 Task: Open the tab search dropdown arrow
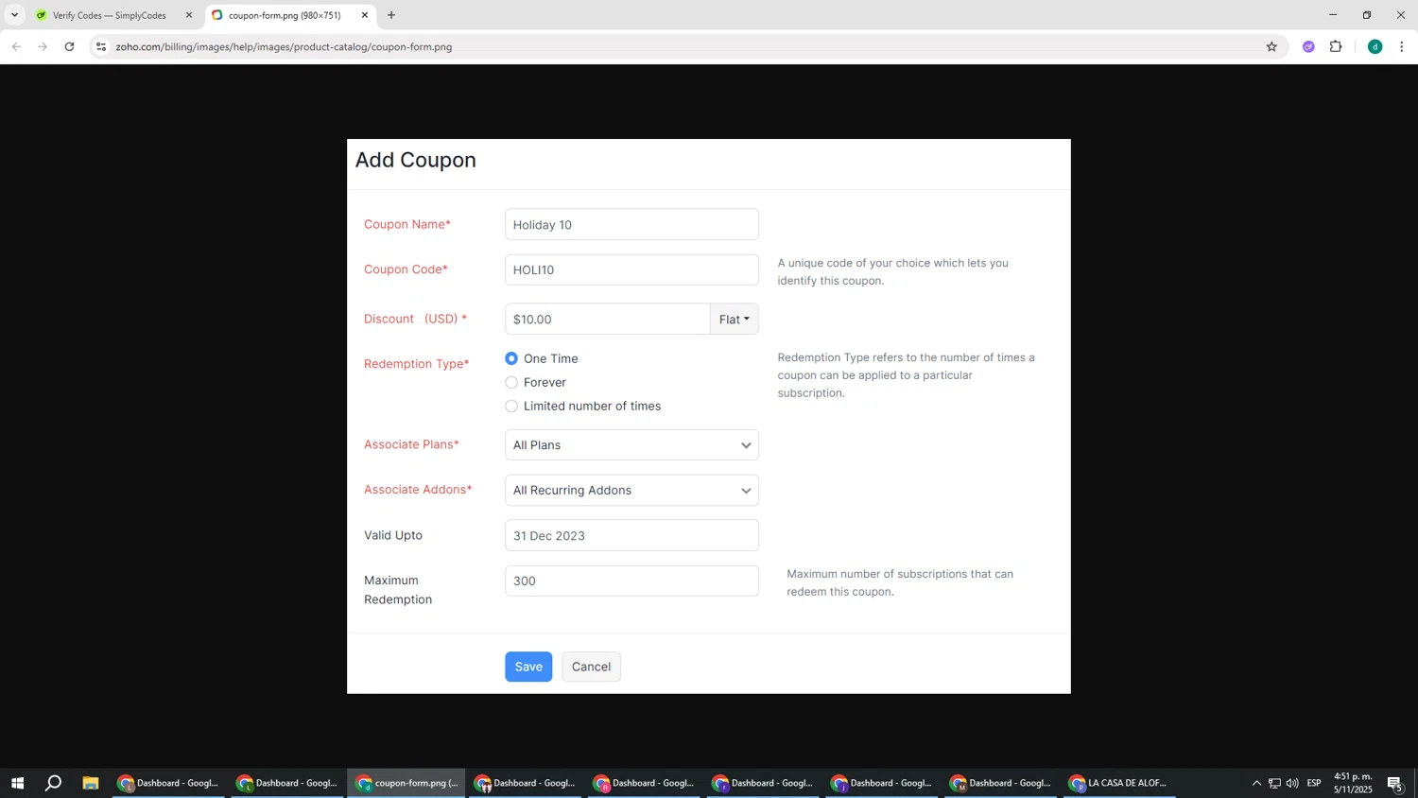(x=14, y=15)
